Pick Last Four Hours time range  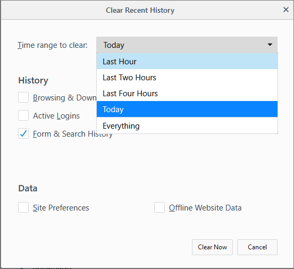187,94
